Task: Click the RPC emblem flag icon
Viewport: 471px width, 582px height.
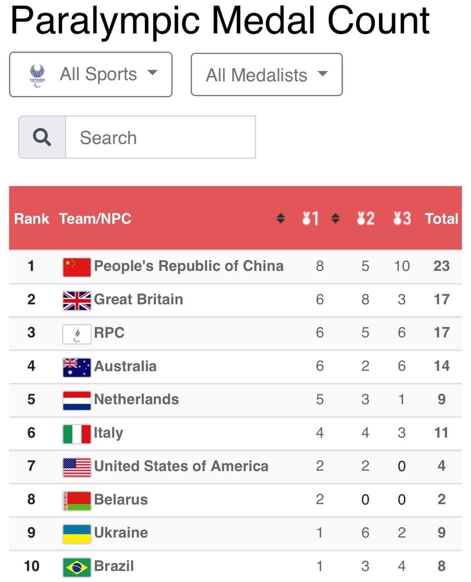Action: [77, 334]
